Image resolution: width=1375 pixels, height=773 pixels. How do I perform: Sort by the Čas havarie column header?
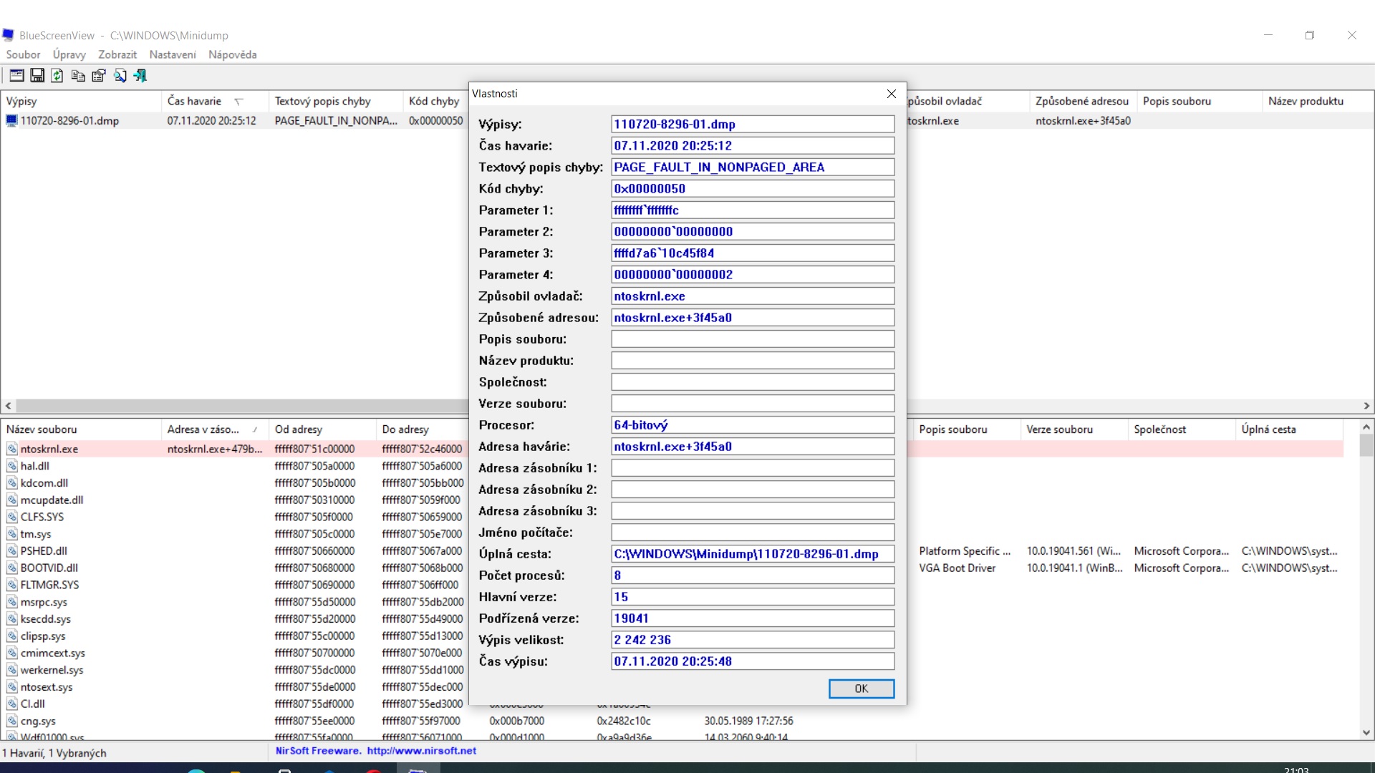[195, 101]
